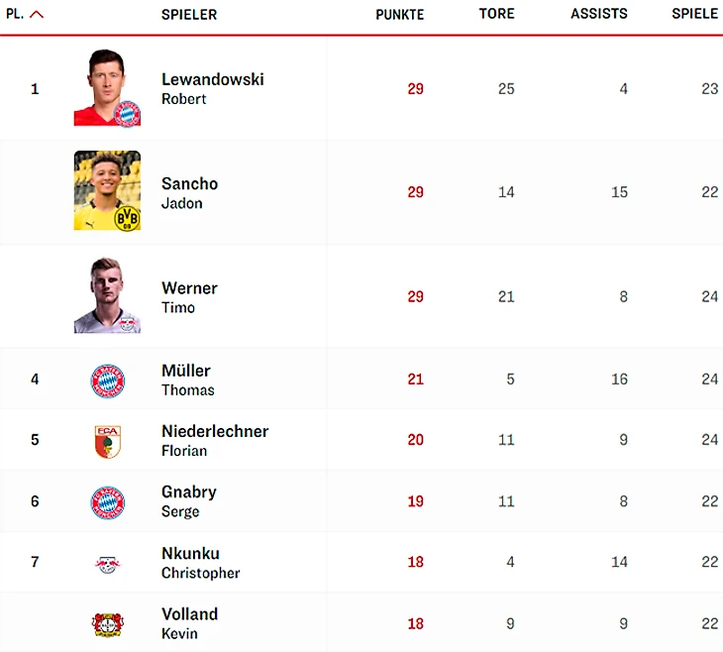The width and height of the screenshot is (723, 652).
Task: Open Sancho player name link
Action: point(189,184)
